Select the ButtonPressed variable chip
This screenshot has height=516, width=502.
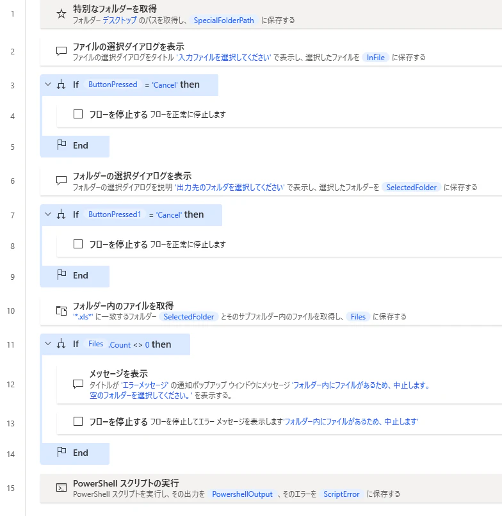[113, 85]
